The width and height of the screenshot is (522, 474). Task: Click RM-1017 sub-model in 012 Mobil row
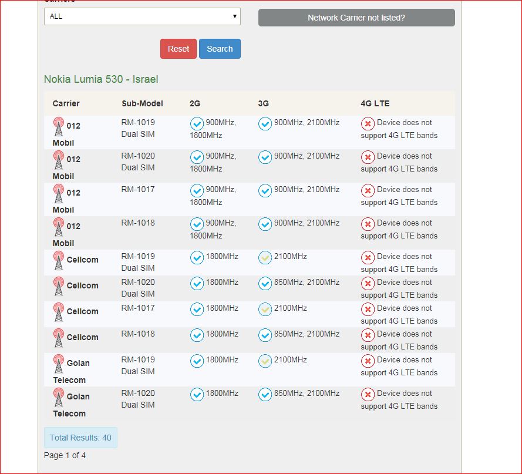(138, 189)
